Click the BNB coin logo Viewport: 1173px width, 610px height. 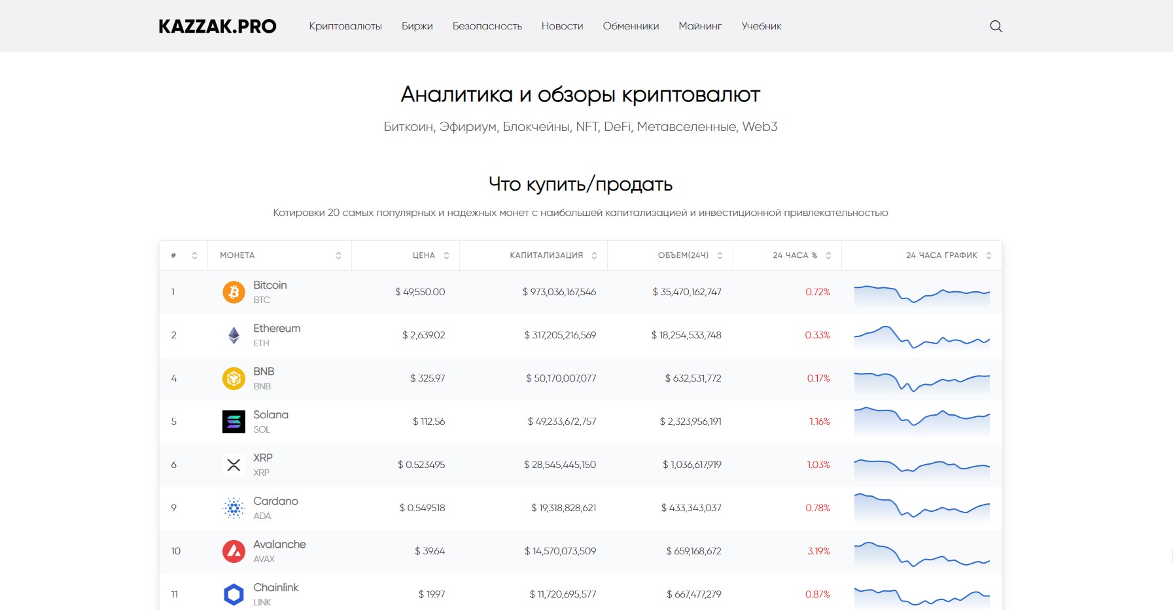[x=234, y=378]
